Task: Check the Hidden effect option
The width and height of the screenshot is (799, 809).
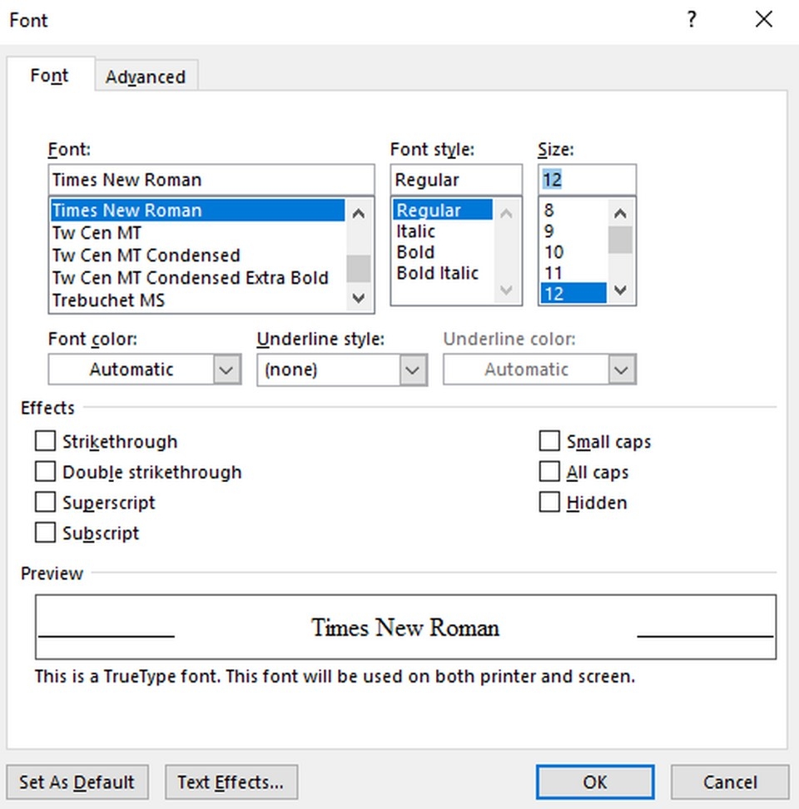Action: [x=549, y=503]
